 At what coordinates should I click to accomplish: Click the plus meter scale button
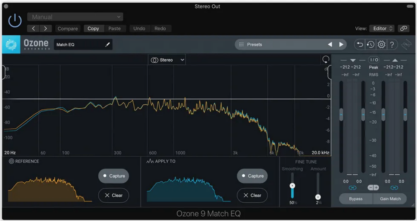(x=376, y=188)
